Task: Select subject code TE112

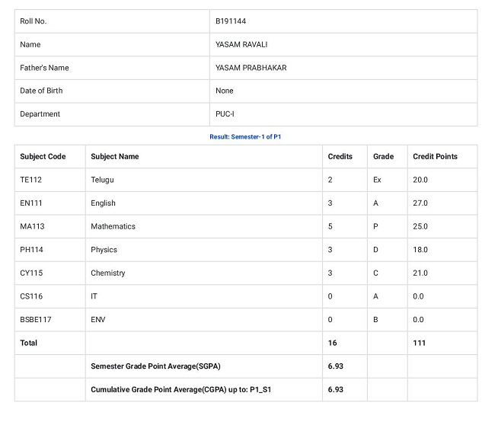Action: (30, 180)
